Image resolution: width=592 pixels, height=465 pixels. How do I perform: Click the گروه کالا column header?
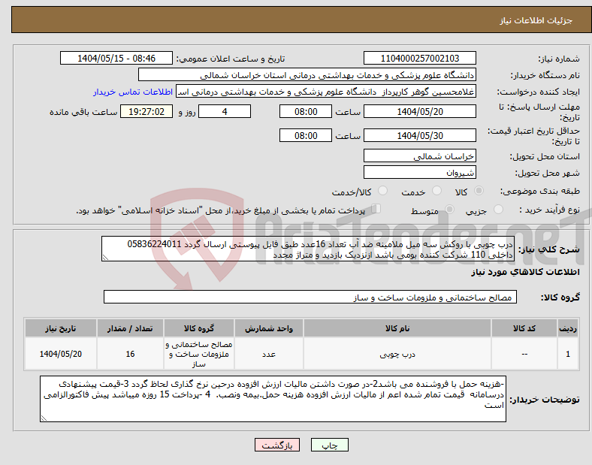[199, 328]
